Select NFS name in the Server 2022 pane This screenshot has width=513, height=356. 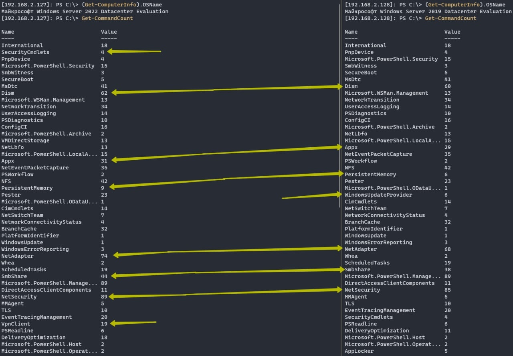click(6, 181)
